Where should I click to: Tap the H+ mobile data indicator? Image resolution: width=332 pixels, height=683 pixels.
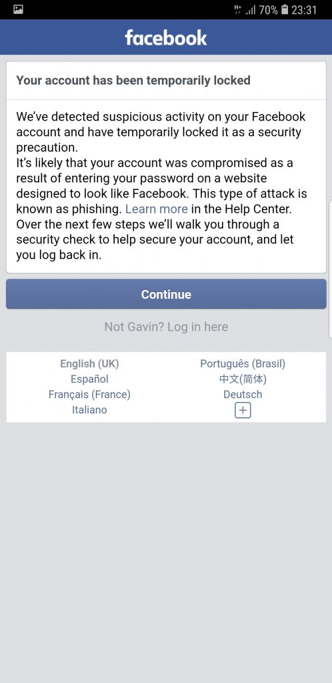(237, 9)
